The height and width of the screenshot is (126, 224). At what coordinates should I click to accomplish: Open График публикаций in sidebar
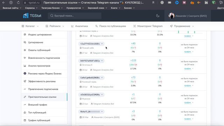[x=44, y=120]
